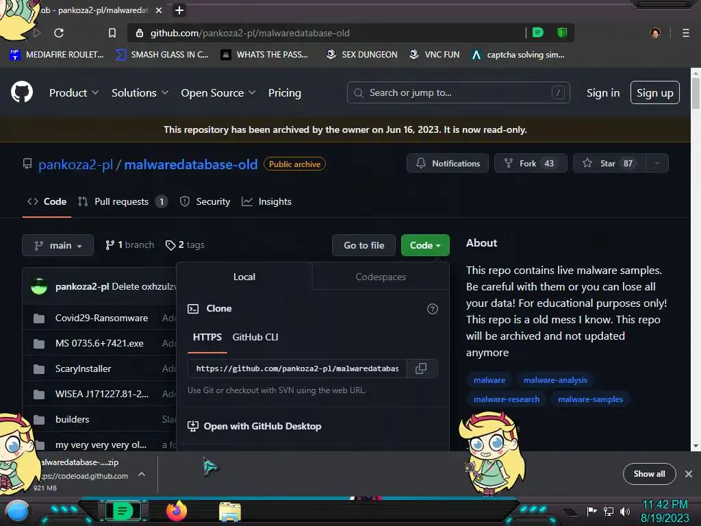Open the WISEA J171227.81 folder
Image resolution: width=701 pixels, height=526 pixels.
(x=102, y=394)
